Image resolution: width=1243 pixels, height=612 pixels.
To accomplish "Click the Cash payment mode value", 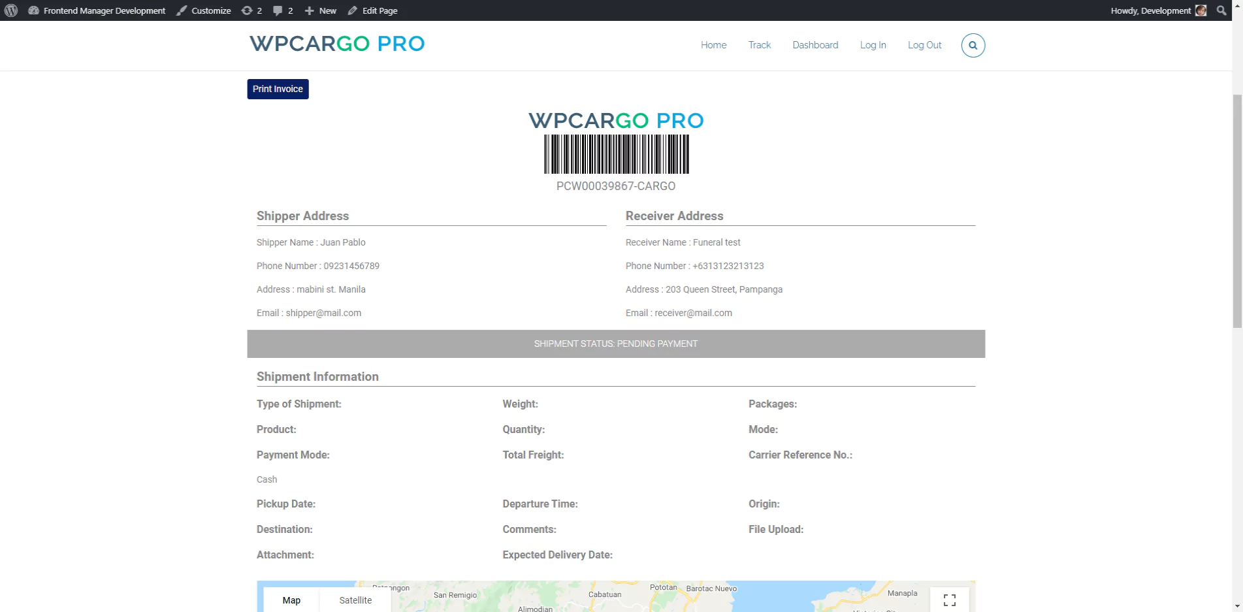I will [x=266, y=479].
